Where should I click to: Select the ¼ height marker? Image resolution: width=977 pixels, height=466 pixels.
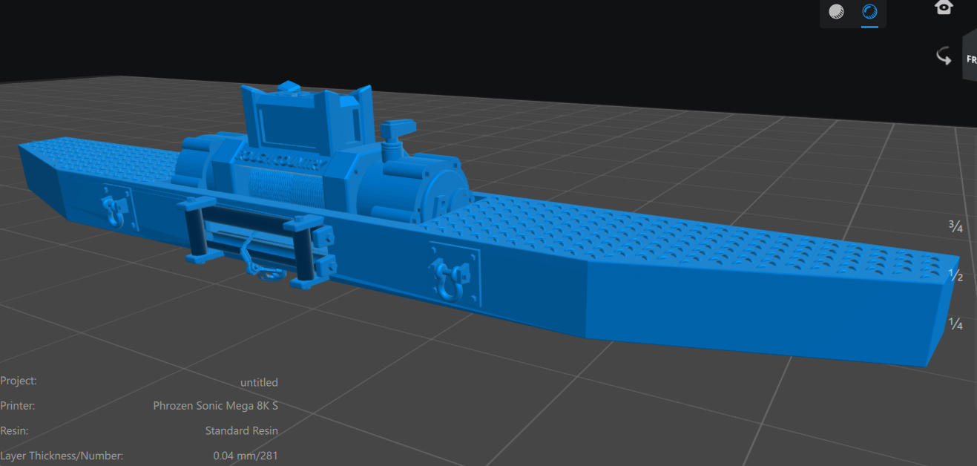point(955,324)
